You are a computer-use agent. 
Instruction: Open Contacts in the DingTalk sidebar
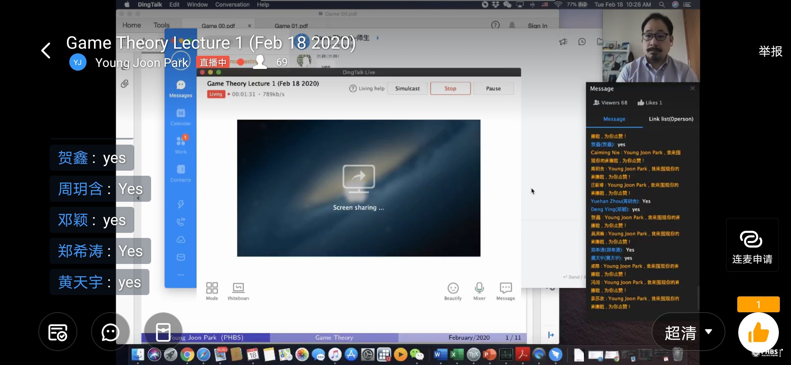(x=181, y=173)
